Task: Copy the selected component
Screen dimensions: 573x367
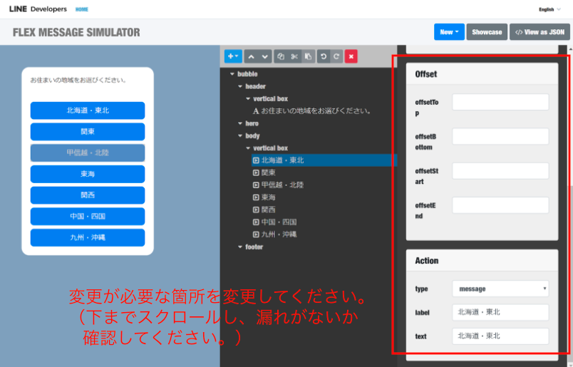Action: (282, 56)
